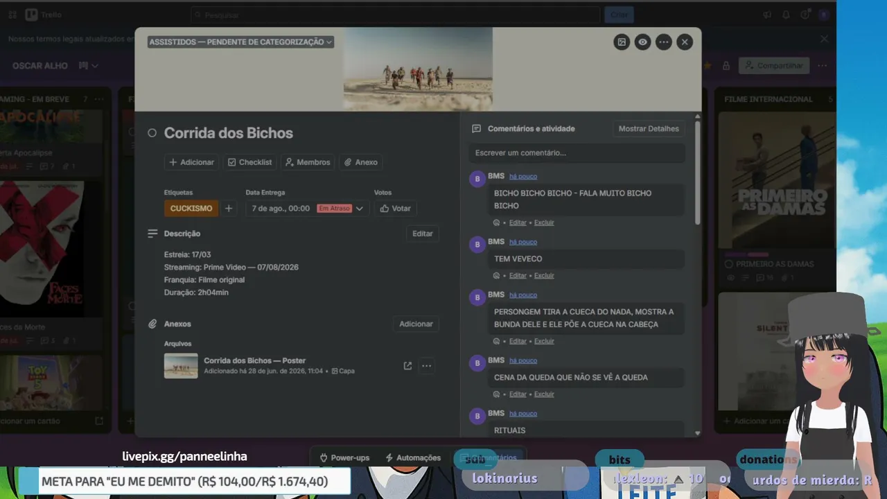Delete the PERSONGEM TIRA A CUECA comment
Screen dimensions: 887x499
coord(544,342)
